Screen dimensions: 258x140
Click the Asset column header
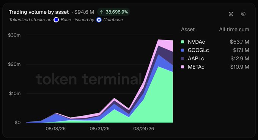(x=188, y=30)
